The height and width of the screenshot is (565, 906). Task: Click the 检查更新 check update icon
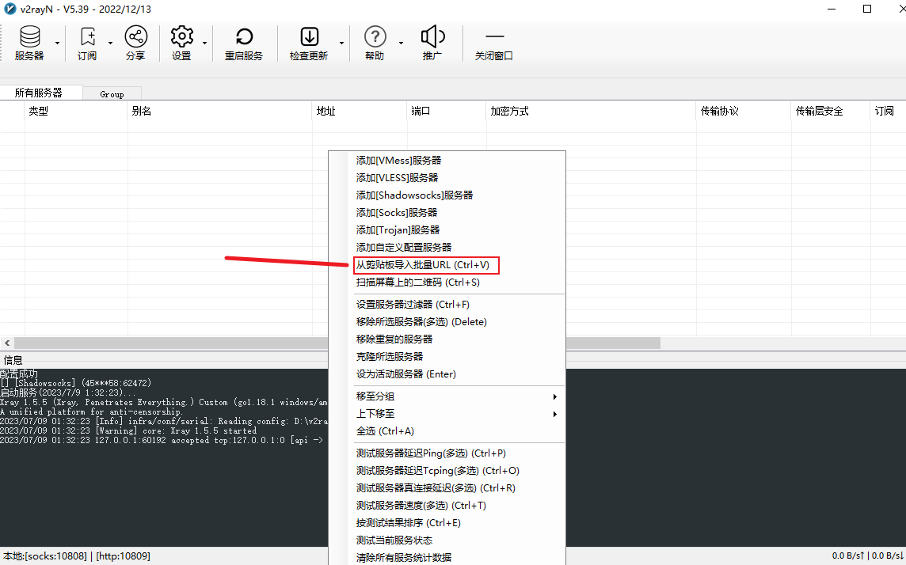tap(309, 44)
